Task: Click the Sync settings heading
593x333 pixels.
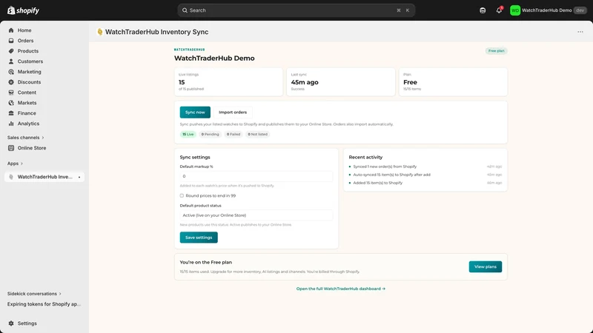Action: click(195, 157)
